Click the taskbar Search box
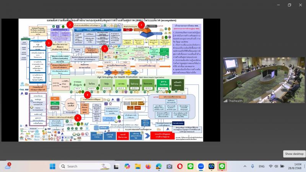This screenshot has height=172, width=306. 85,166
